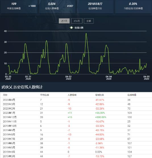Click the 04-02 2020 axis date label
Viewport: 152px width, 158px height.
(68, 78)
